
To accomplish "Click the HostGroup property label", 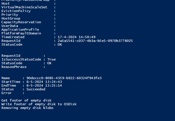I will coord(11,18).
